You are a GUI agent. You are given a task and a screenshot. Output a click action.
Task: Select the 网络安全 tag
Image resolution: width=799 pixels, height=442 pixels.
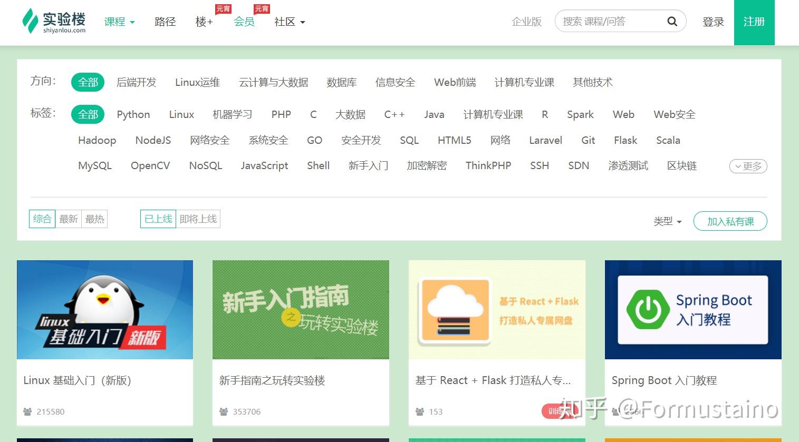pos(210,140)
